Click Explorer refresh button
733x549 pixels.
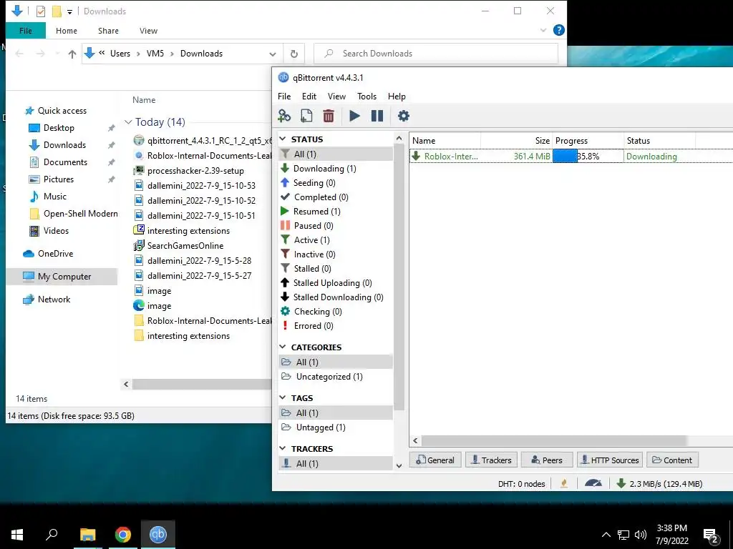pyautogui.click(x=294, y=54)
